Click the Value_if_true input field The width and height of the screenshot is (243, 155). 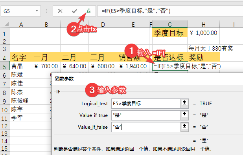point(146,115)
